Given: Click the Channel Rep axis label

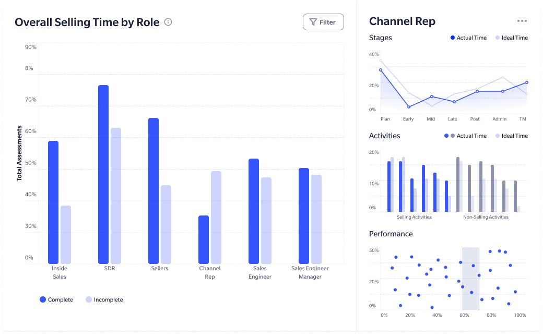Looking at the screenshot, I should [x=210, y=273].
